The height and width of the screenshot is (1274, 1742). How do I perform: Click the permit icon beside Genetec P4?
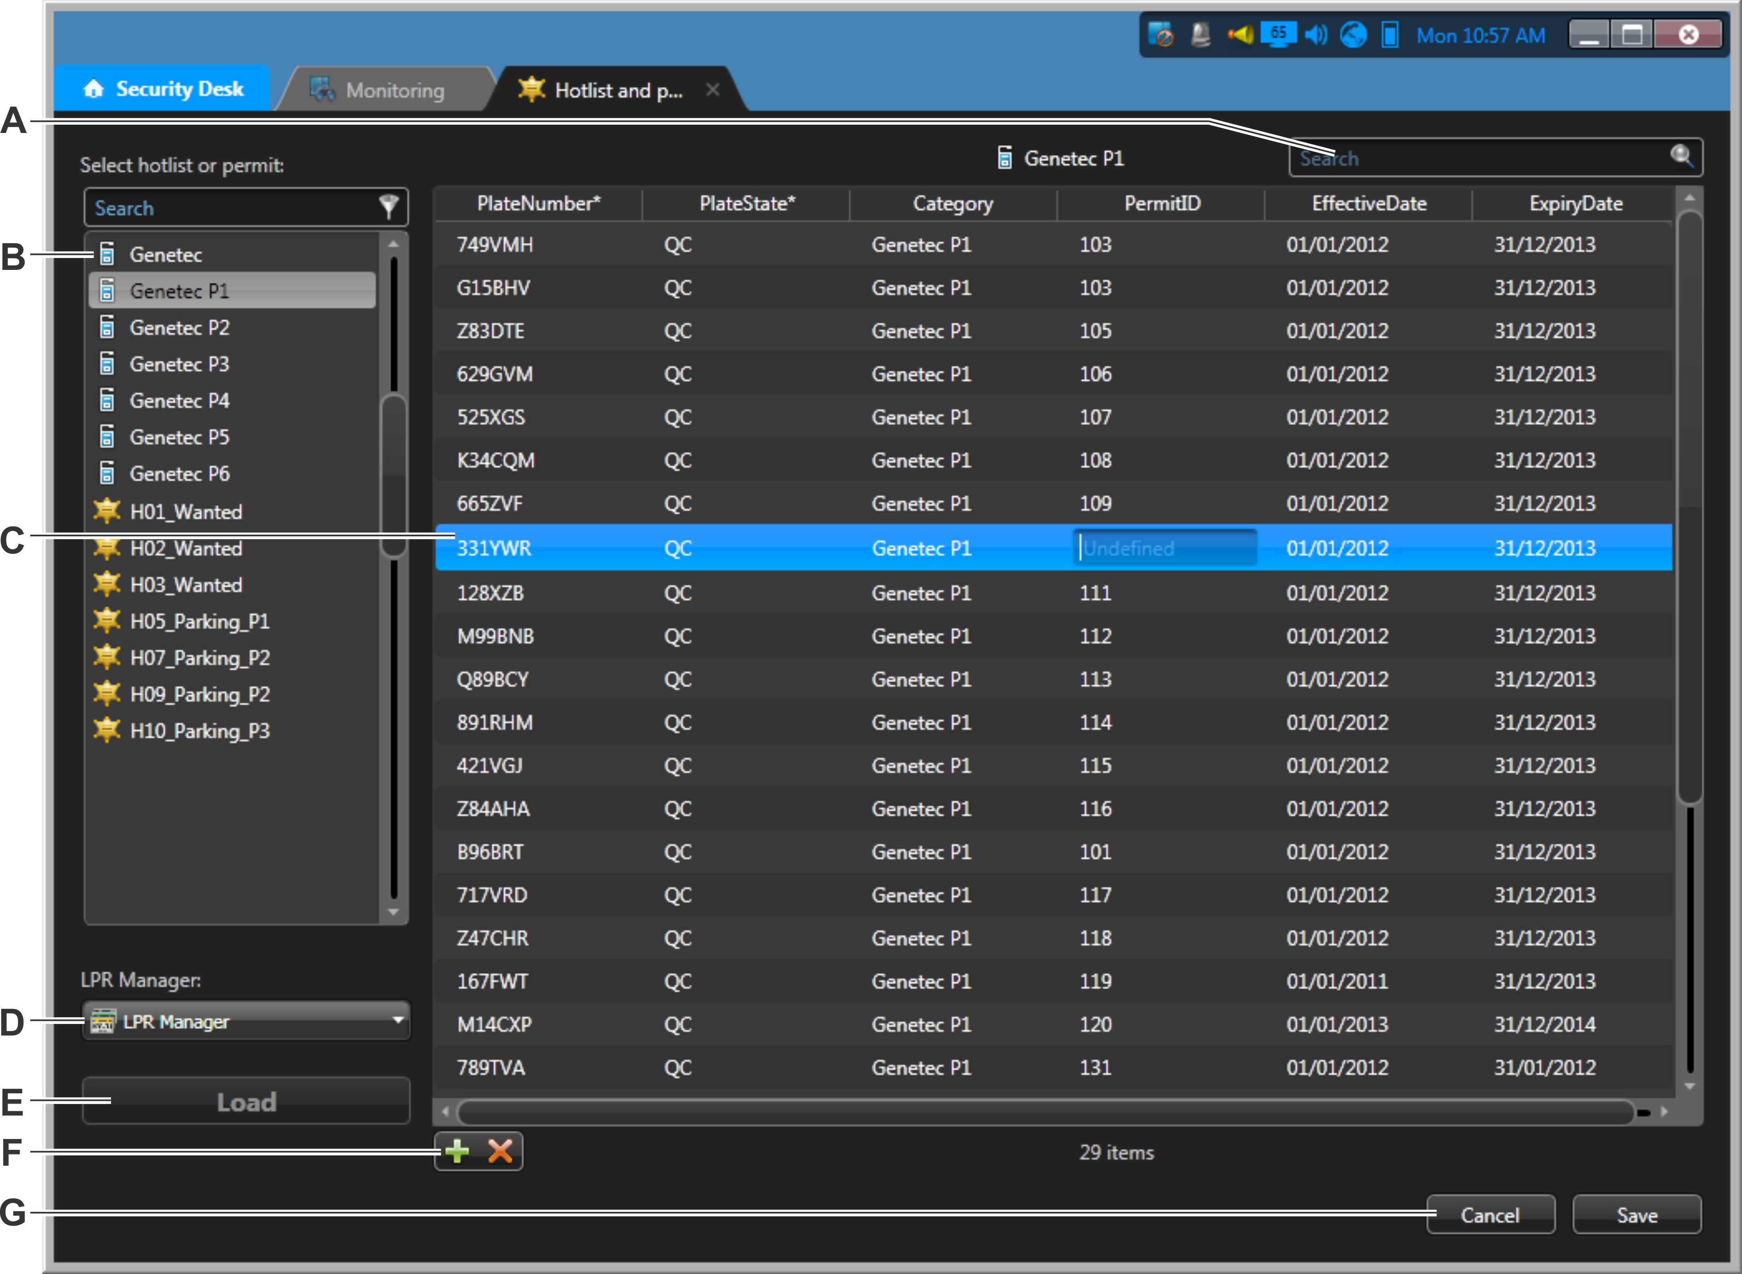tap(107, 400)
